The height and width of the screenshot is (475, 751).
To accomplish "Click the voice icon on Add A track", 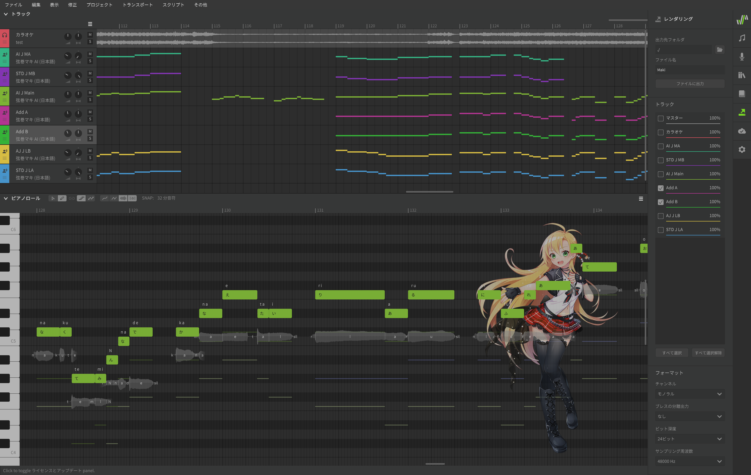I will click(5, 112).
